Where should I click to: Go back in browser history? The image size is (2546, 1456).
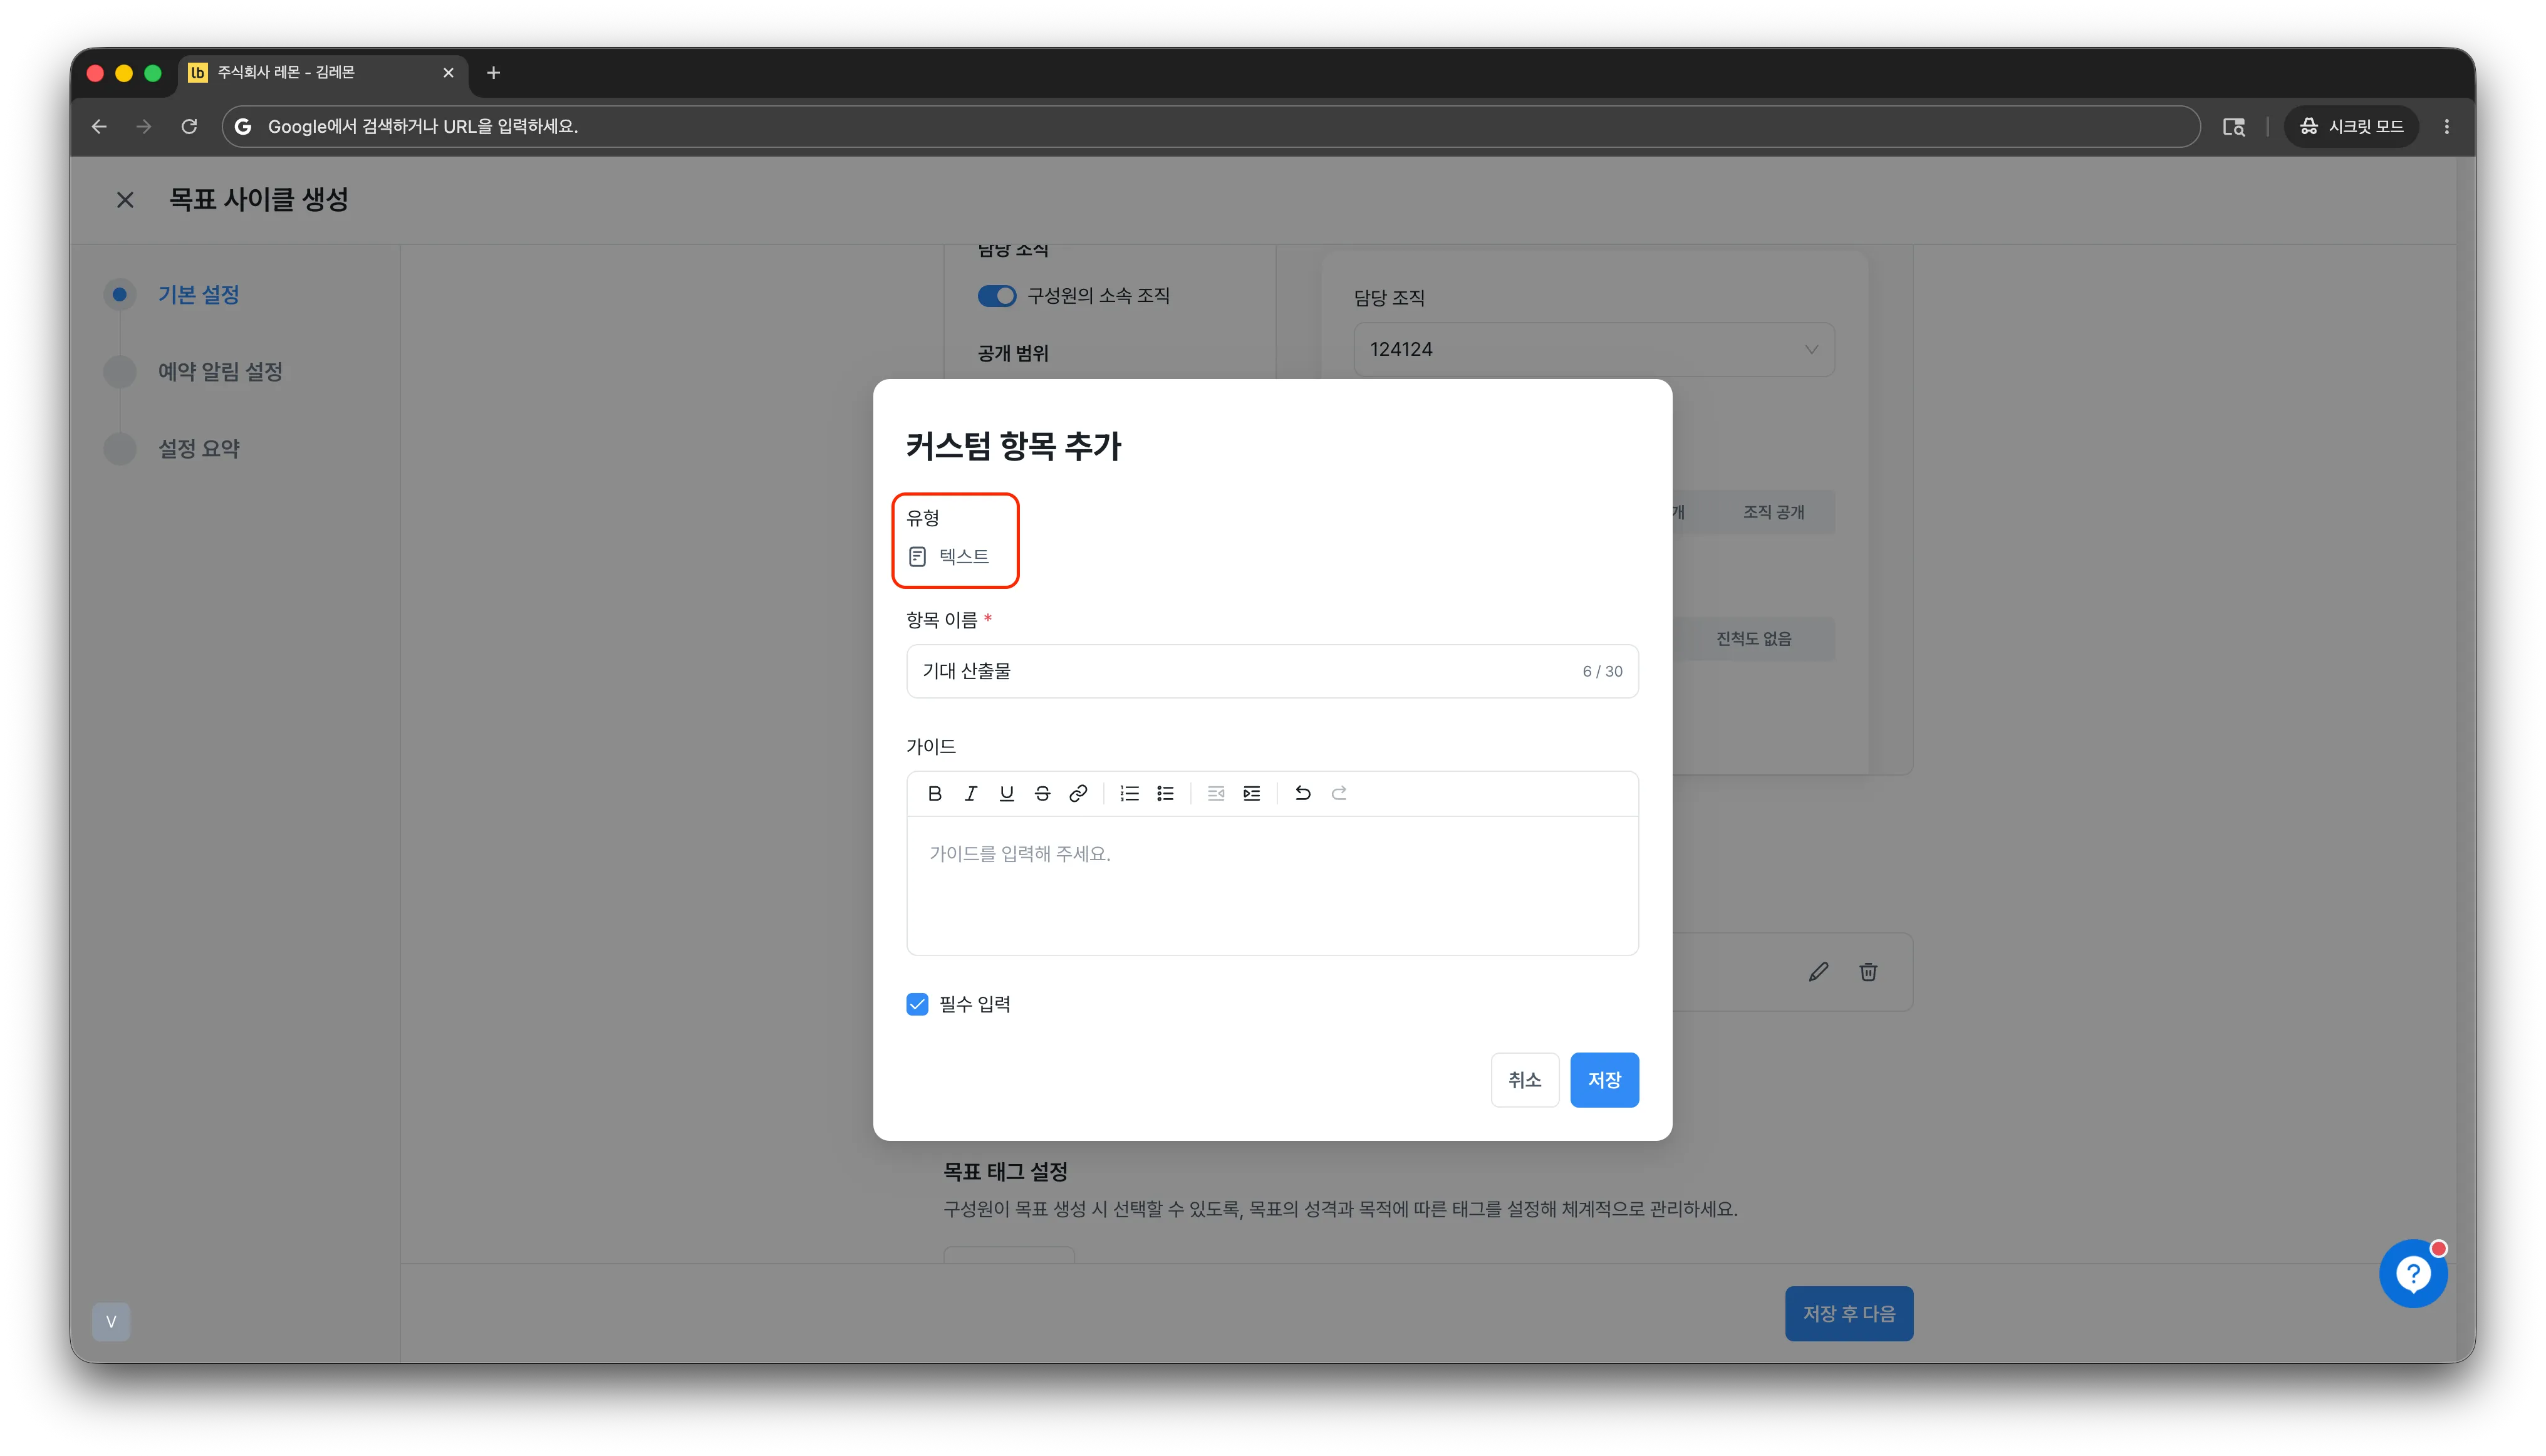99,126
